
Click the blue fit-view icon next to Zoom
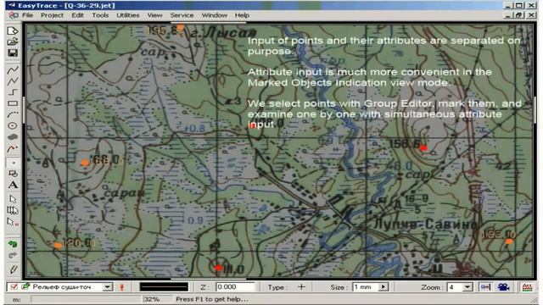coord(485,287)
